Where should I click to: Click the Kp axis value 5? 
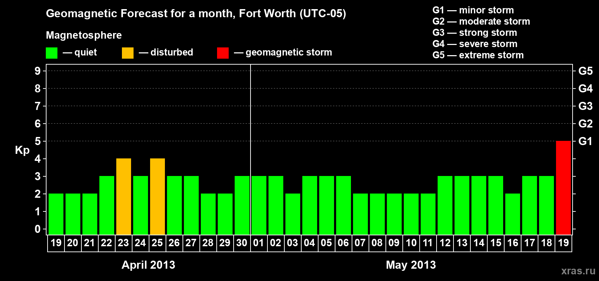tap(38, 141)
